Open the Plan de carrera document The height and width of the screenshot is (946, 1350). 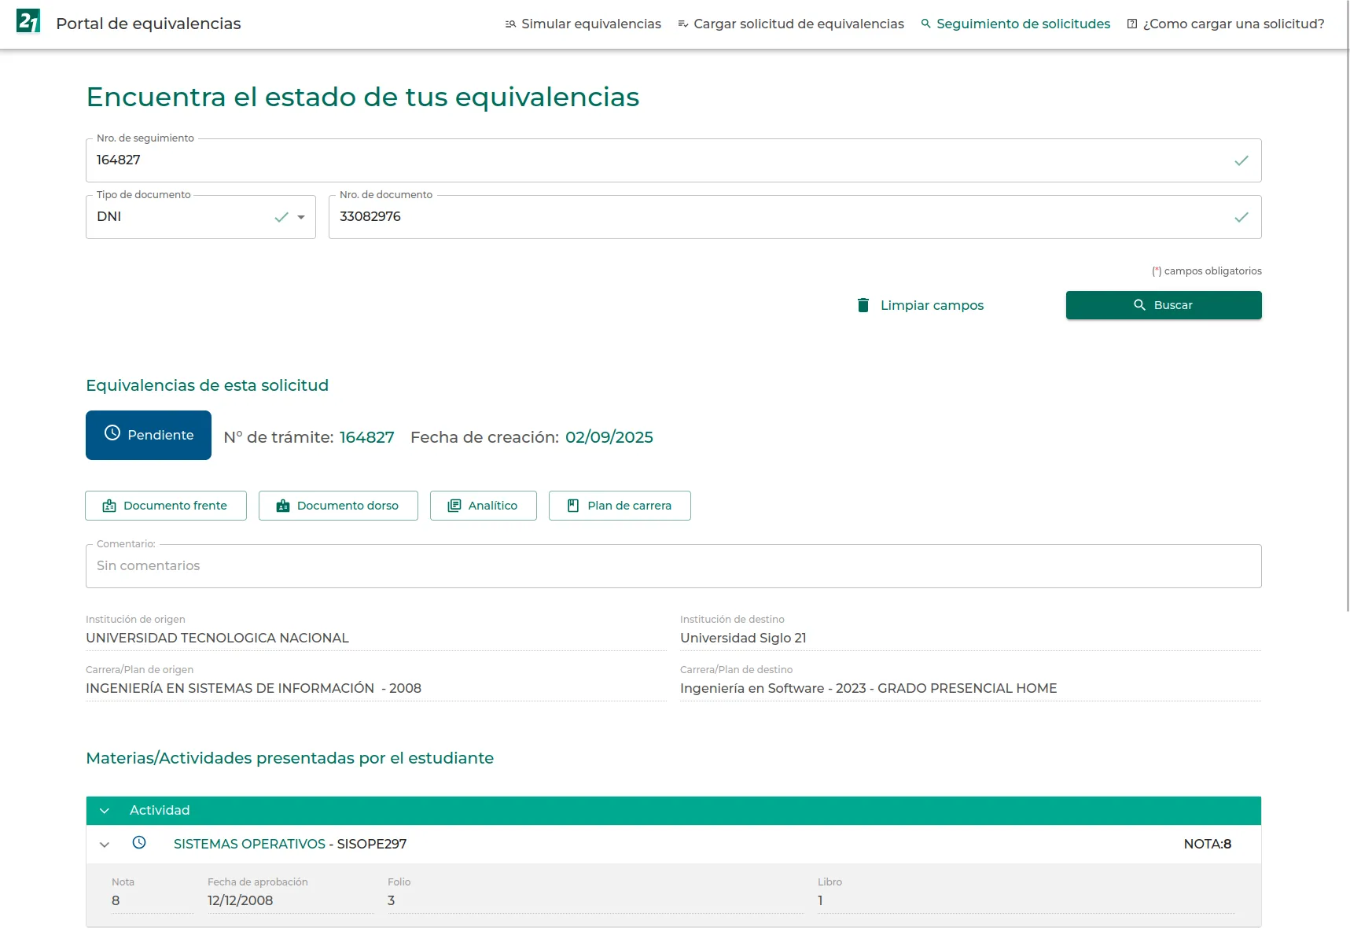point(620,506)
